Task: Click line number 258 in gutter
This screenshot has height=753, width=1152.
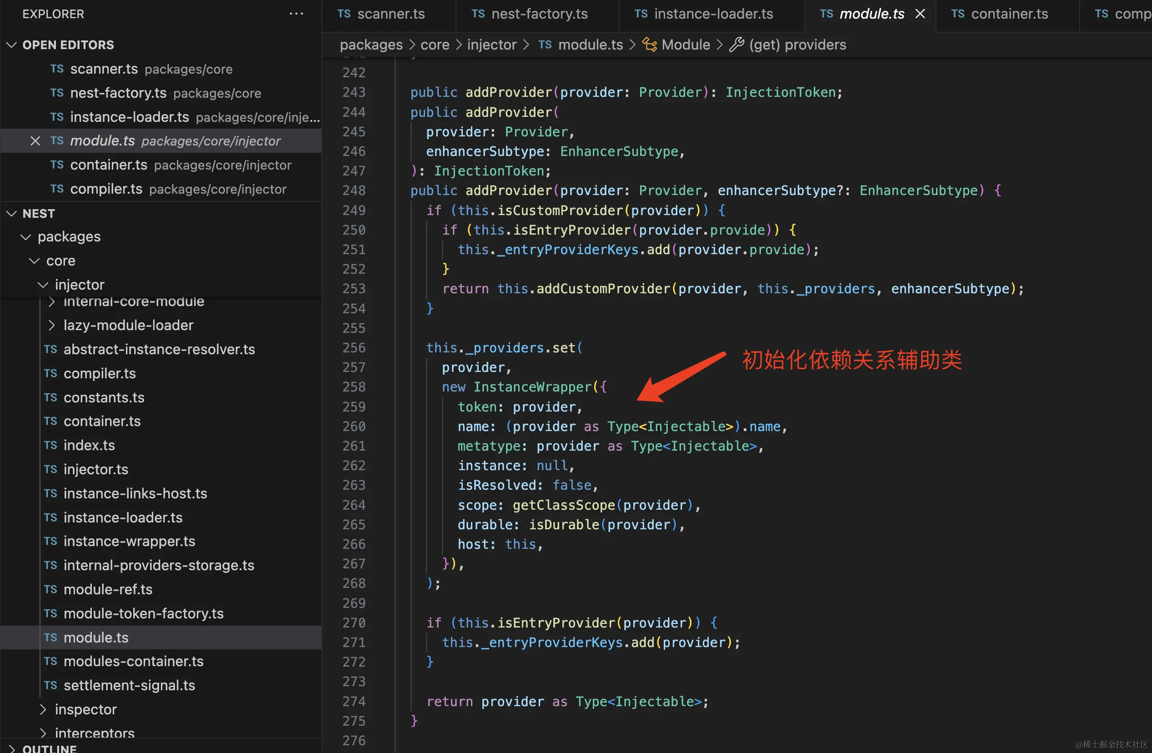Action: (x=354, y=387)
